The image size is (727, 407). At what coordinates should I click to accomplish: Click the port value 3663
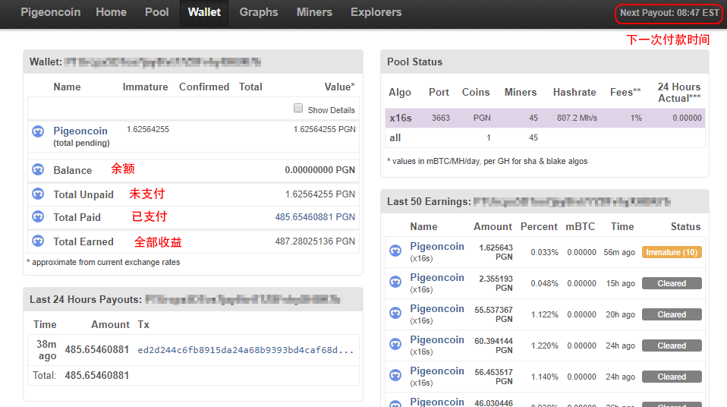(441, 118)
